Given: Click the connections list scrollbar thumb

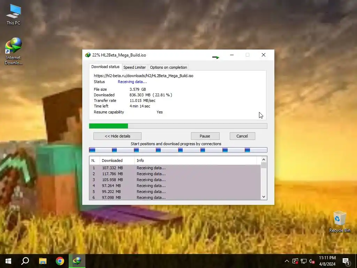Looking at the screenshot, I should pos(264,165).
